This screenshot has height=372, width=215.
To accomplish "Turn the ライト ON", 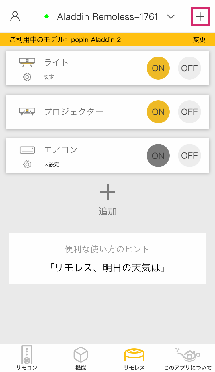I will pyautogui.click(x=158, y=68).
